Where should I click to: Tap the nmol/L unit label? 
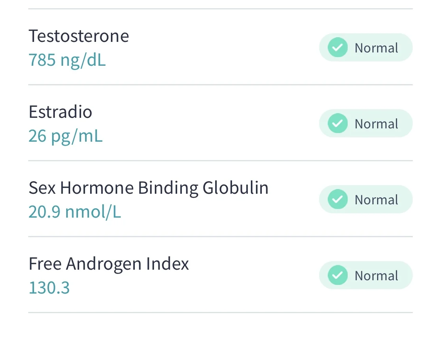point(93,212)
